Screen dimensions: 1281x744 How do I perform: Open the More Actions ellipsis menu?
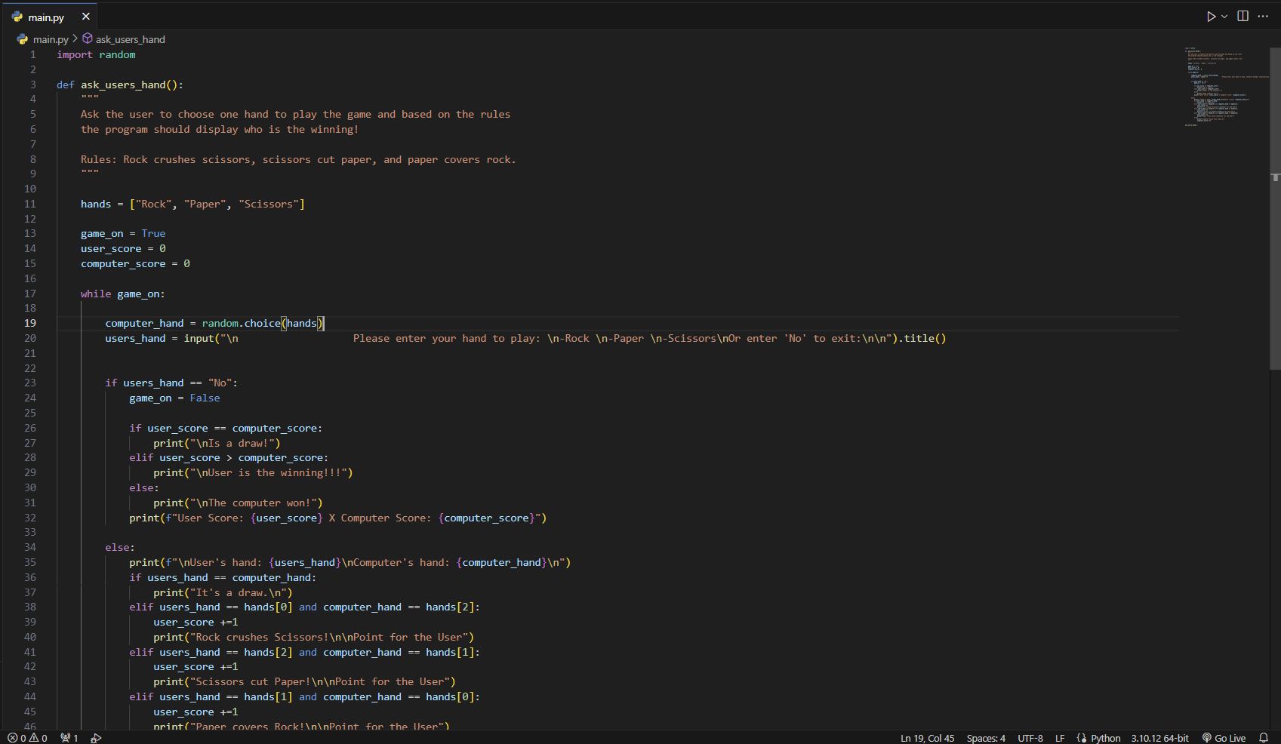pos(1263,17)
